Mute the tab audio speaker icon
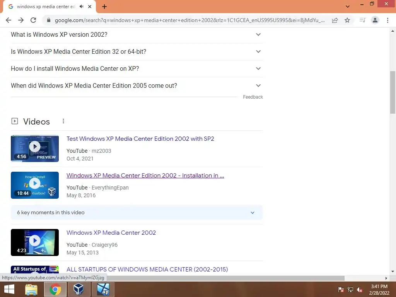Screen dimensions: 396x297 (x=81, y=7)
